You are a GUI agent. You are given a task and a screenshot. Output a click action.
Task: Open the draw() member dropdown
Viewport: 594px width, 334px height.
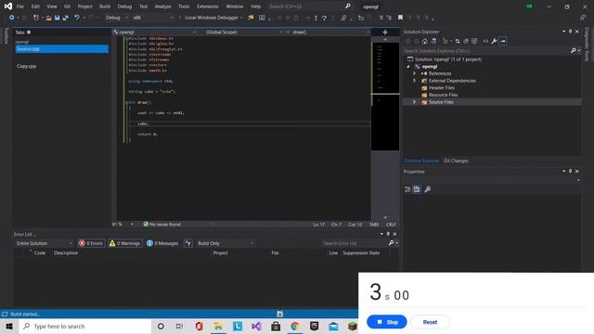(328, 32)
